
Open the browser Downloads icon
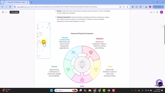(x=146, y=7)
